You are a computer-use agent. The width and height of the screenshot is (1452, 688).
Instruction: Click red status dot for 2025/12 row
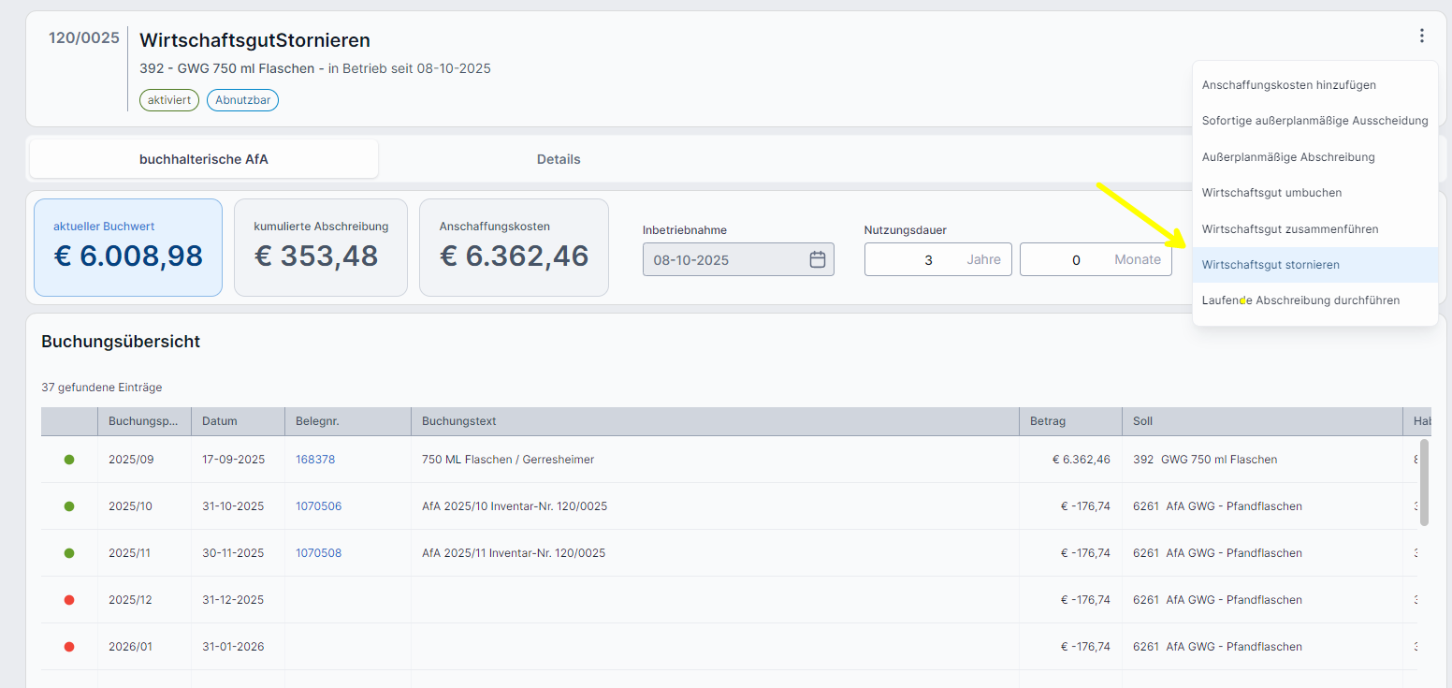coord(69,600)
